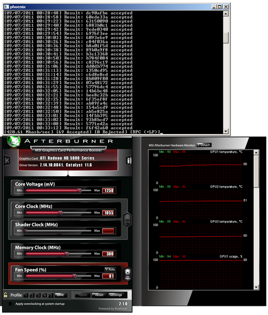Click 'ATI Radeon HD 5800 Series' text

pos(67,158)
